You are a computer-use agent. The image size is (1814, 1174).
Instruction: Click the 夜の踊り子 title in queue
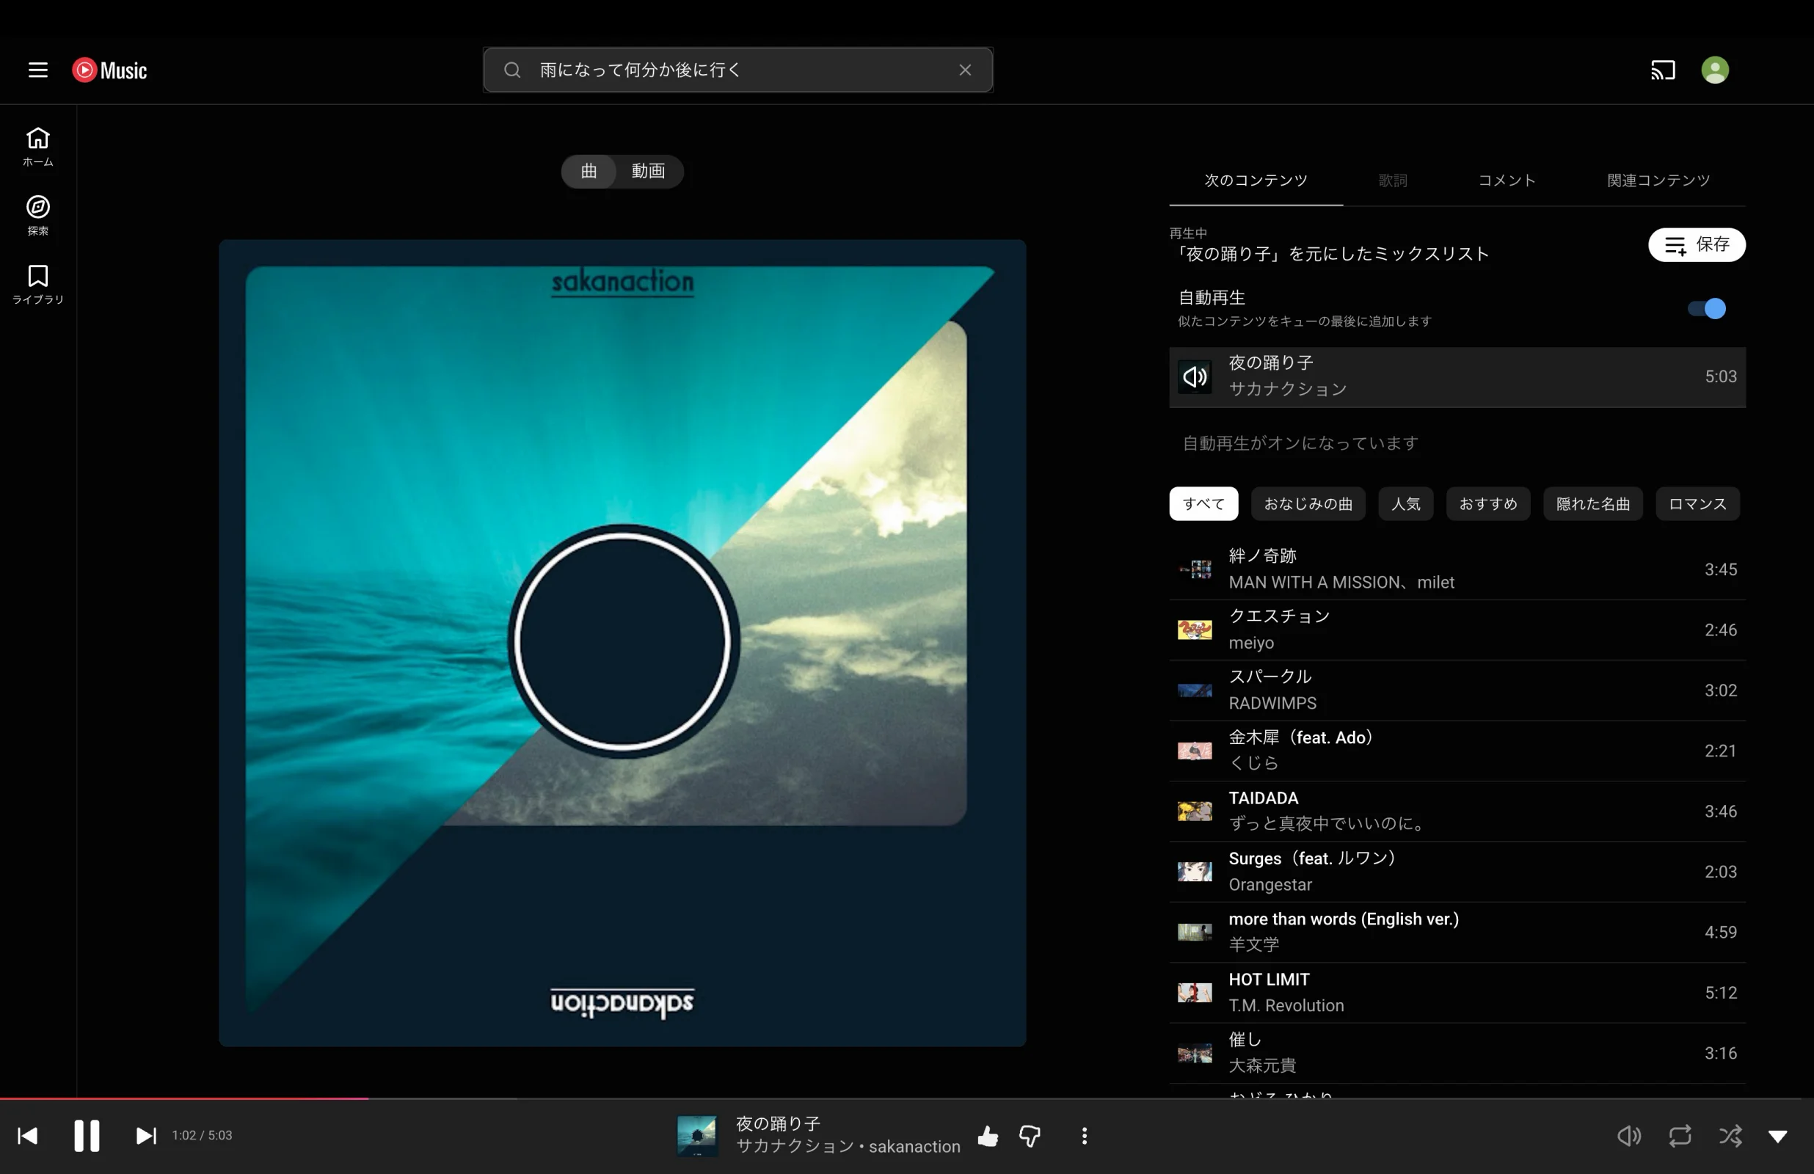(x=1270, y=363)
